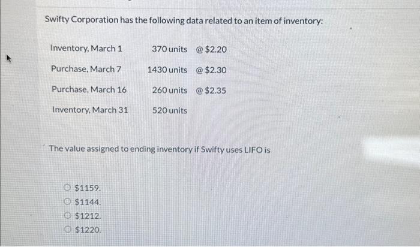Click the '260 units' quantity
Image resolution: width=420 pixels, height=247 pixels.
point(169,91)
